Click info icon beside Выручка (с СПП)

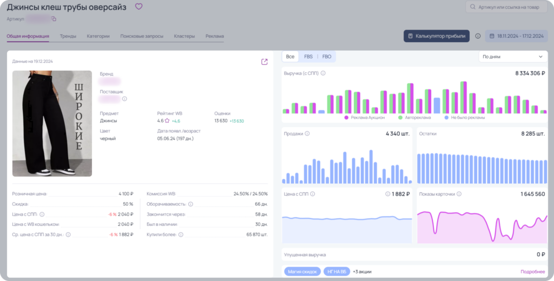point(323,73)
